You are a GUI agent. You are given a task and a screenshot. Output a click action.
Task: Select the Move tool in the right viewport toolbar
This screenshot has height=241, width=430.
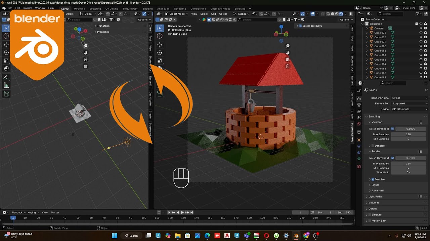point(160,45)
